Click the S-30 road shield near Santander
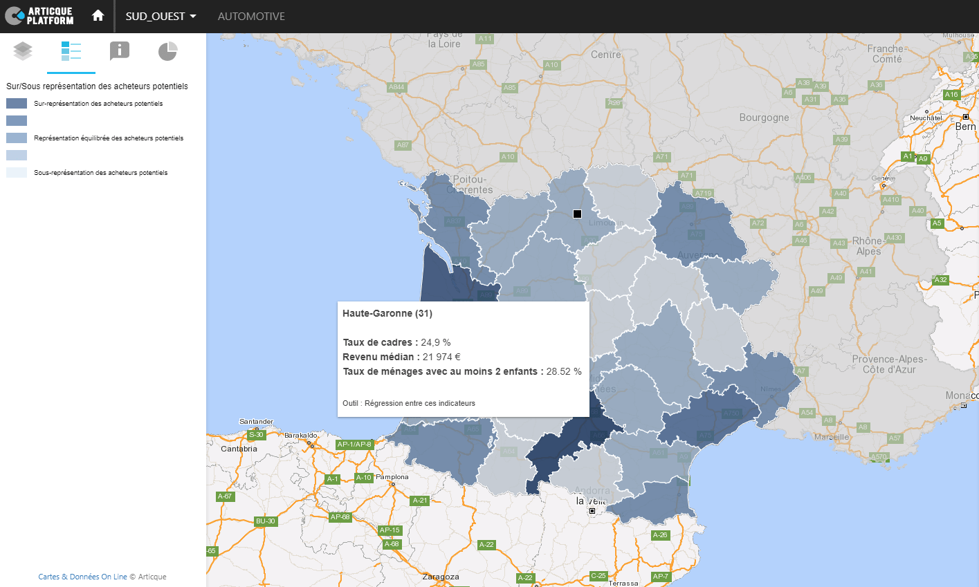979x587 pixels. [256, 434]
